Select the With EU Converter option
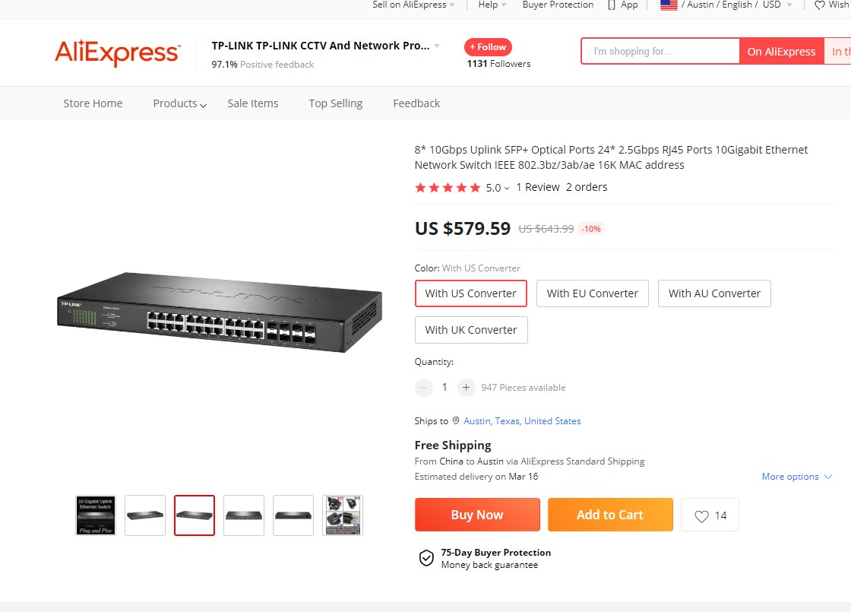This screenshot has width=851, height=612. 593,293
